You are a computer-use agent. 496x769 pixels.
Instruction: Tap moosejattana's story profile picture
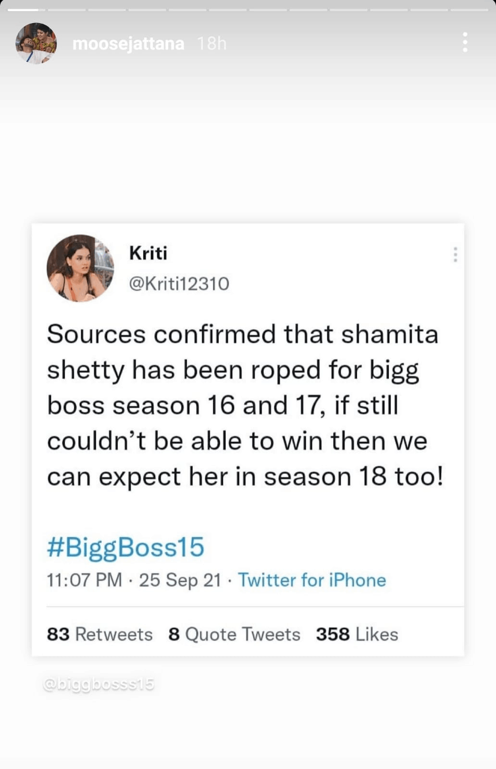click(x=36, y=43)
